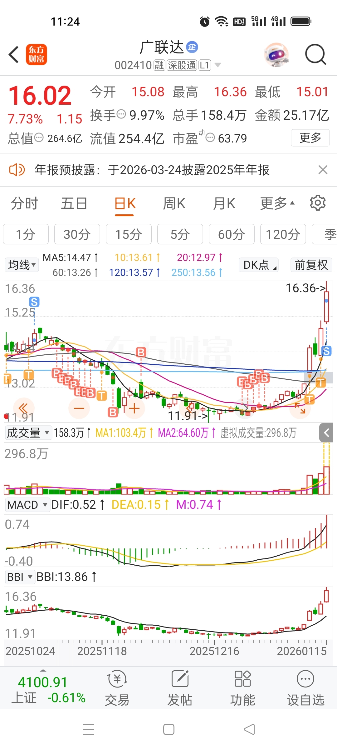Open chart settings gear icon

(x=318, y=203)
